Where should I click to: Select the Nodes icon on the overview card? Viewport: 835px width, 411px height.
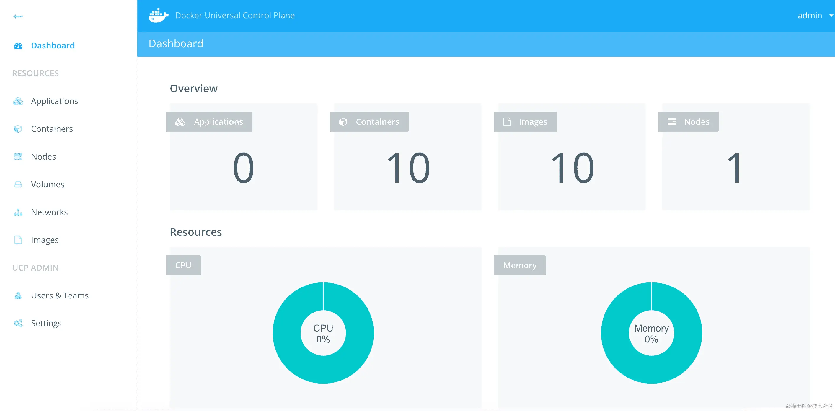672,122
